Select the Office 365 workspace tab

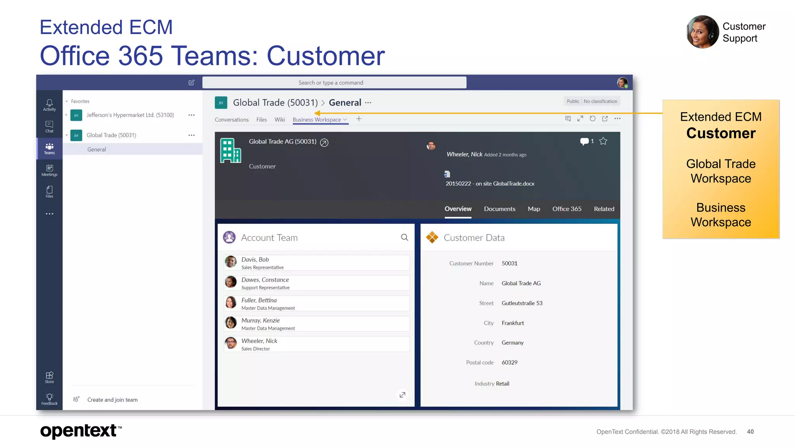click(567, 209)
